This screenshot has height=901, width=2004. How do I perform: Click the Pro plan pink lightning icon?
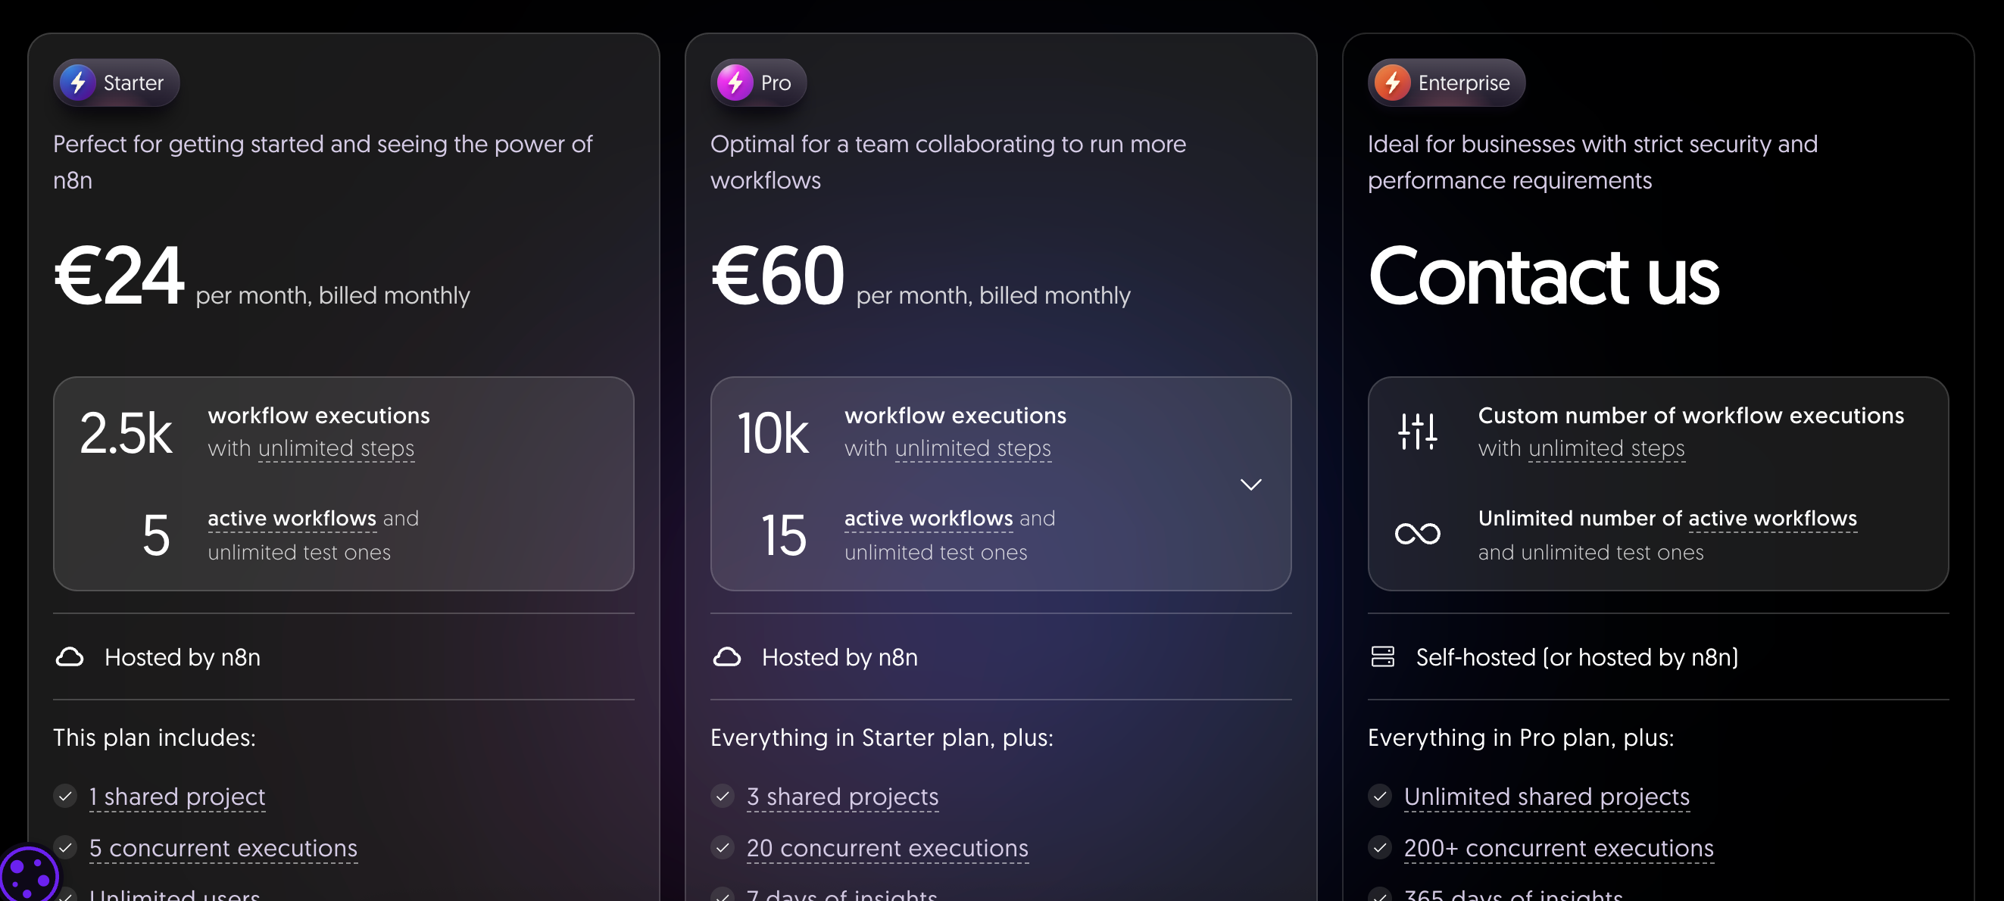(735, 83)
